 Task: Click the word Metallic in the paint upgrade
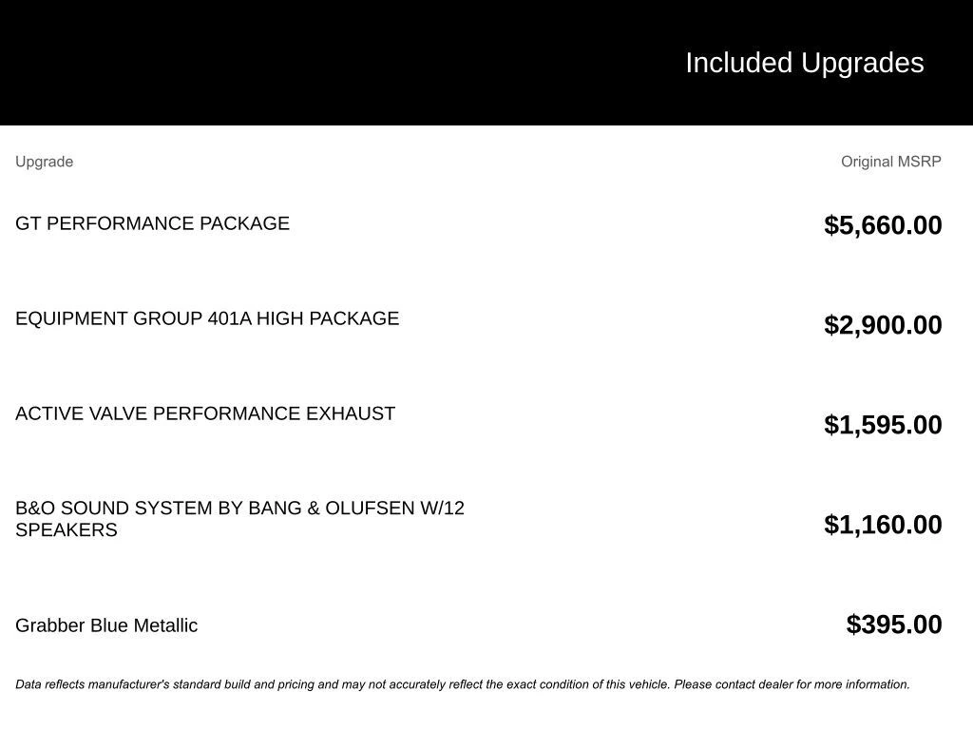[165, 625]
